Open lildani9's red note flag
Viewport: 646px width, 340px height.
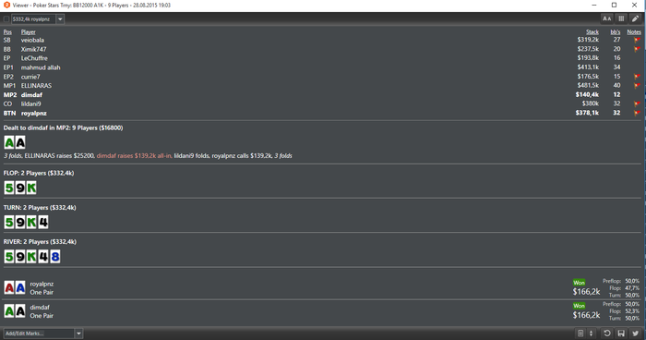pyautogui.click(x=637, y=104)
